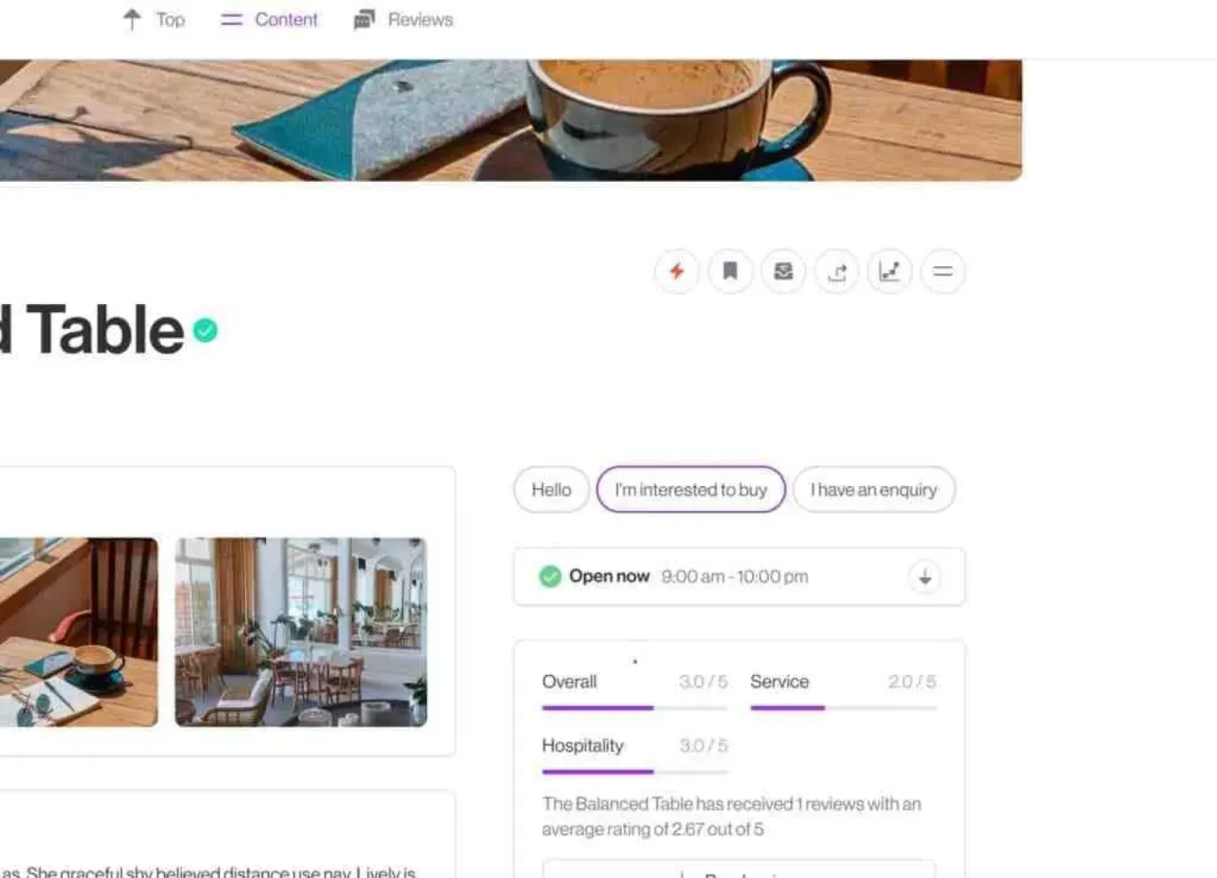Pick the I have an enquiry message

point(874,490)
